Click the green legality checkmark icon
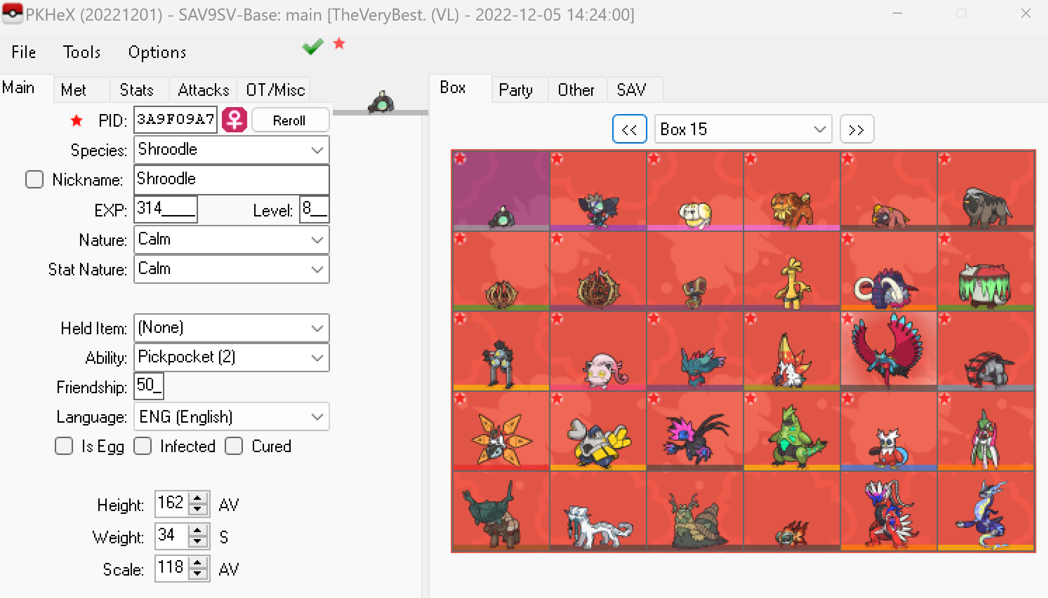Viewport: 1048px width, 598px height. 313,46
